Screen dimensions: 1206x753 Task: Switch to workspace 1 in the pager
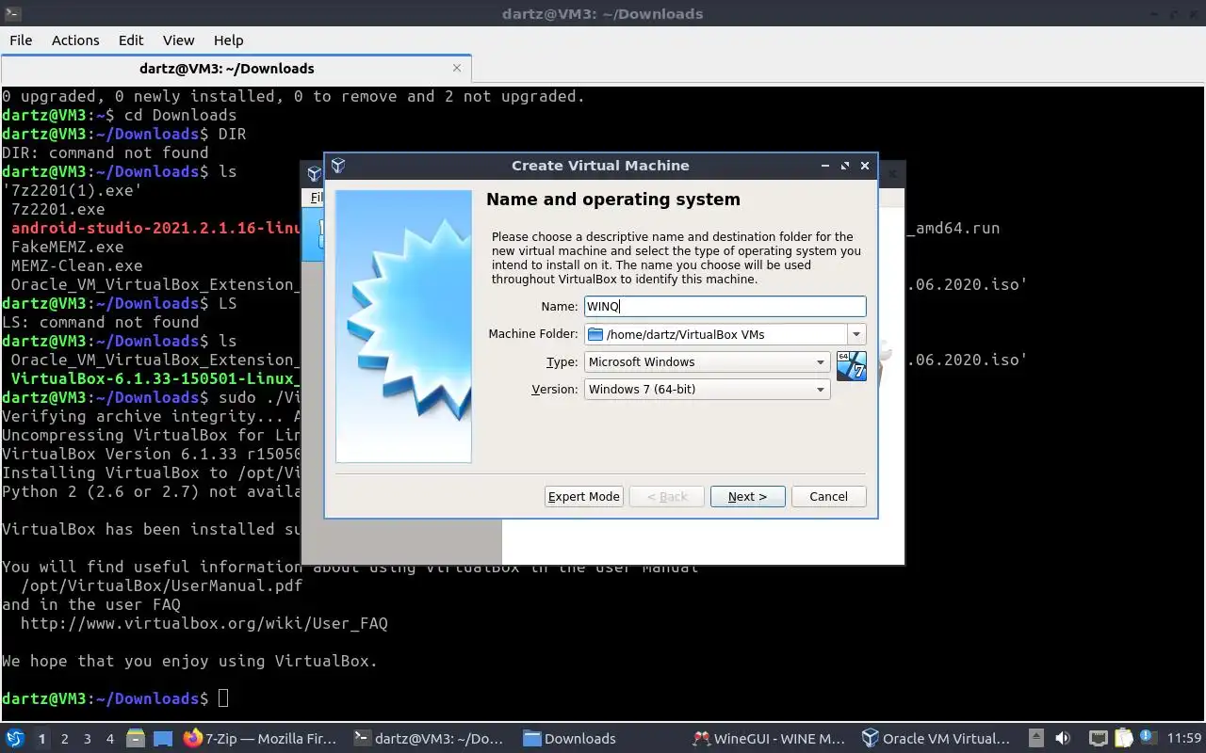41,739
